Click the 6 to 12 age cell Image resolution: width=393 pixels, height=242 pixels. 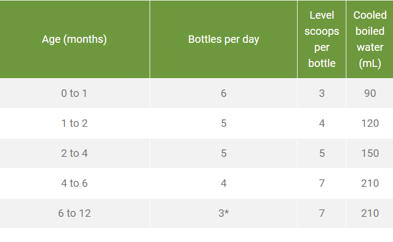tap(75, 214)
